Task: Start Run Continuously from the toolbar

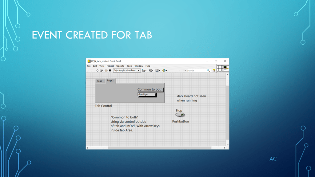Action: 101,70
